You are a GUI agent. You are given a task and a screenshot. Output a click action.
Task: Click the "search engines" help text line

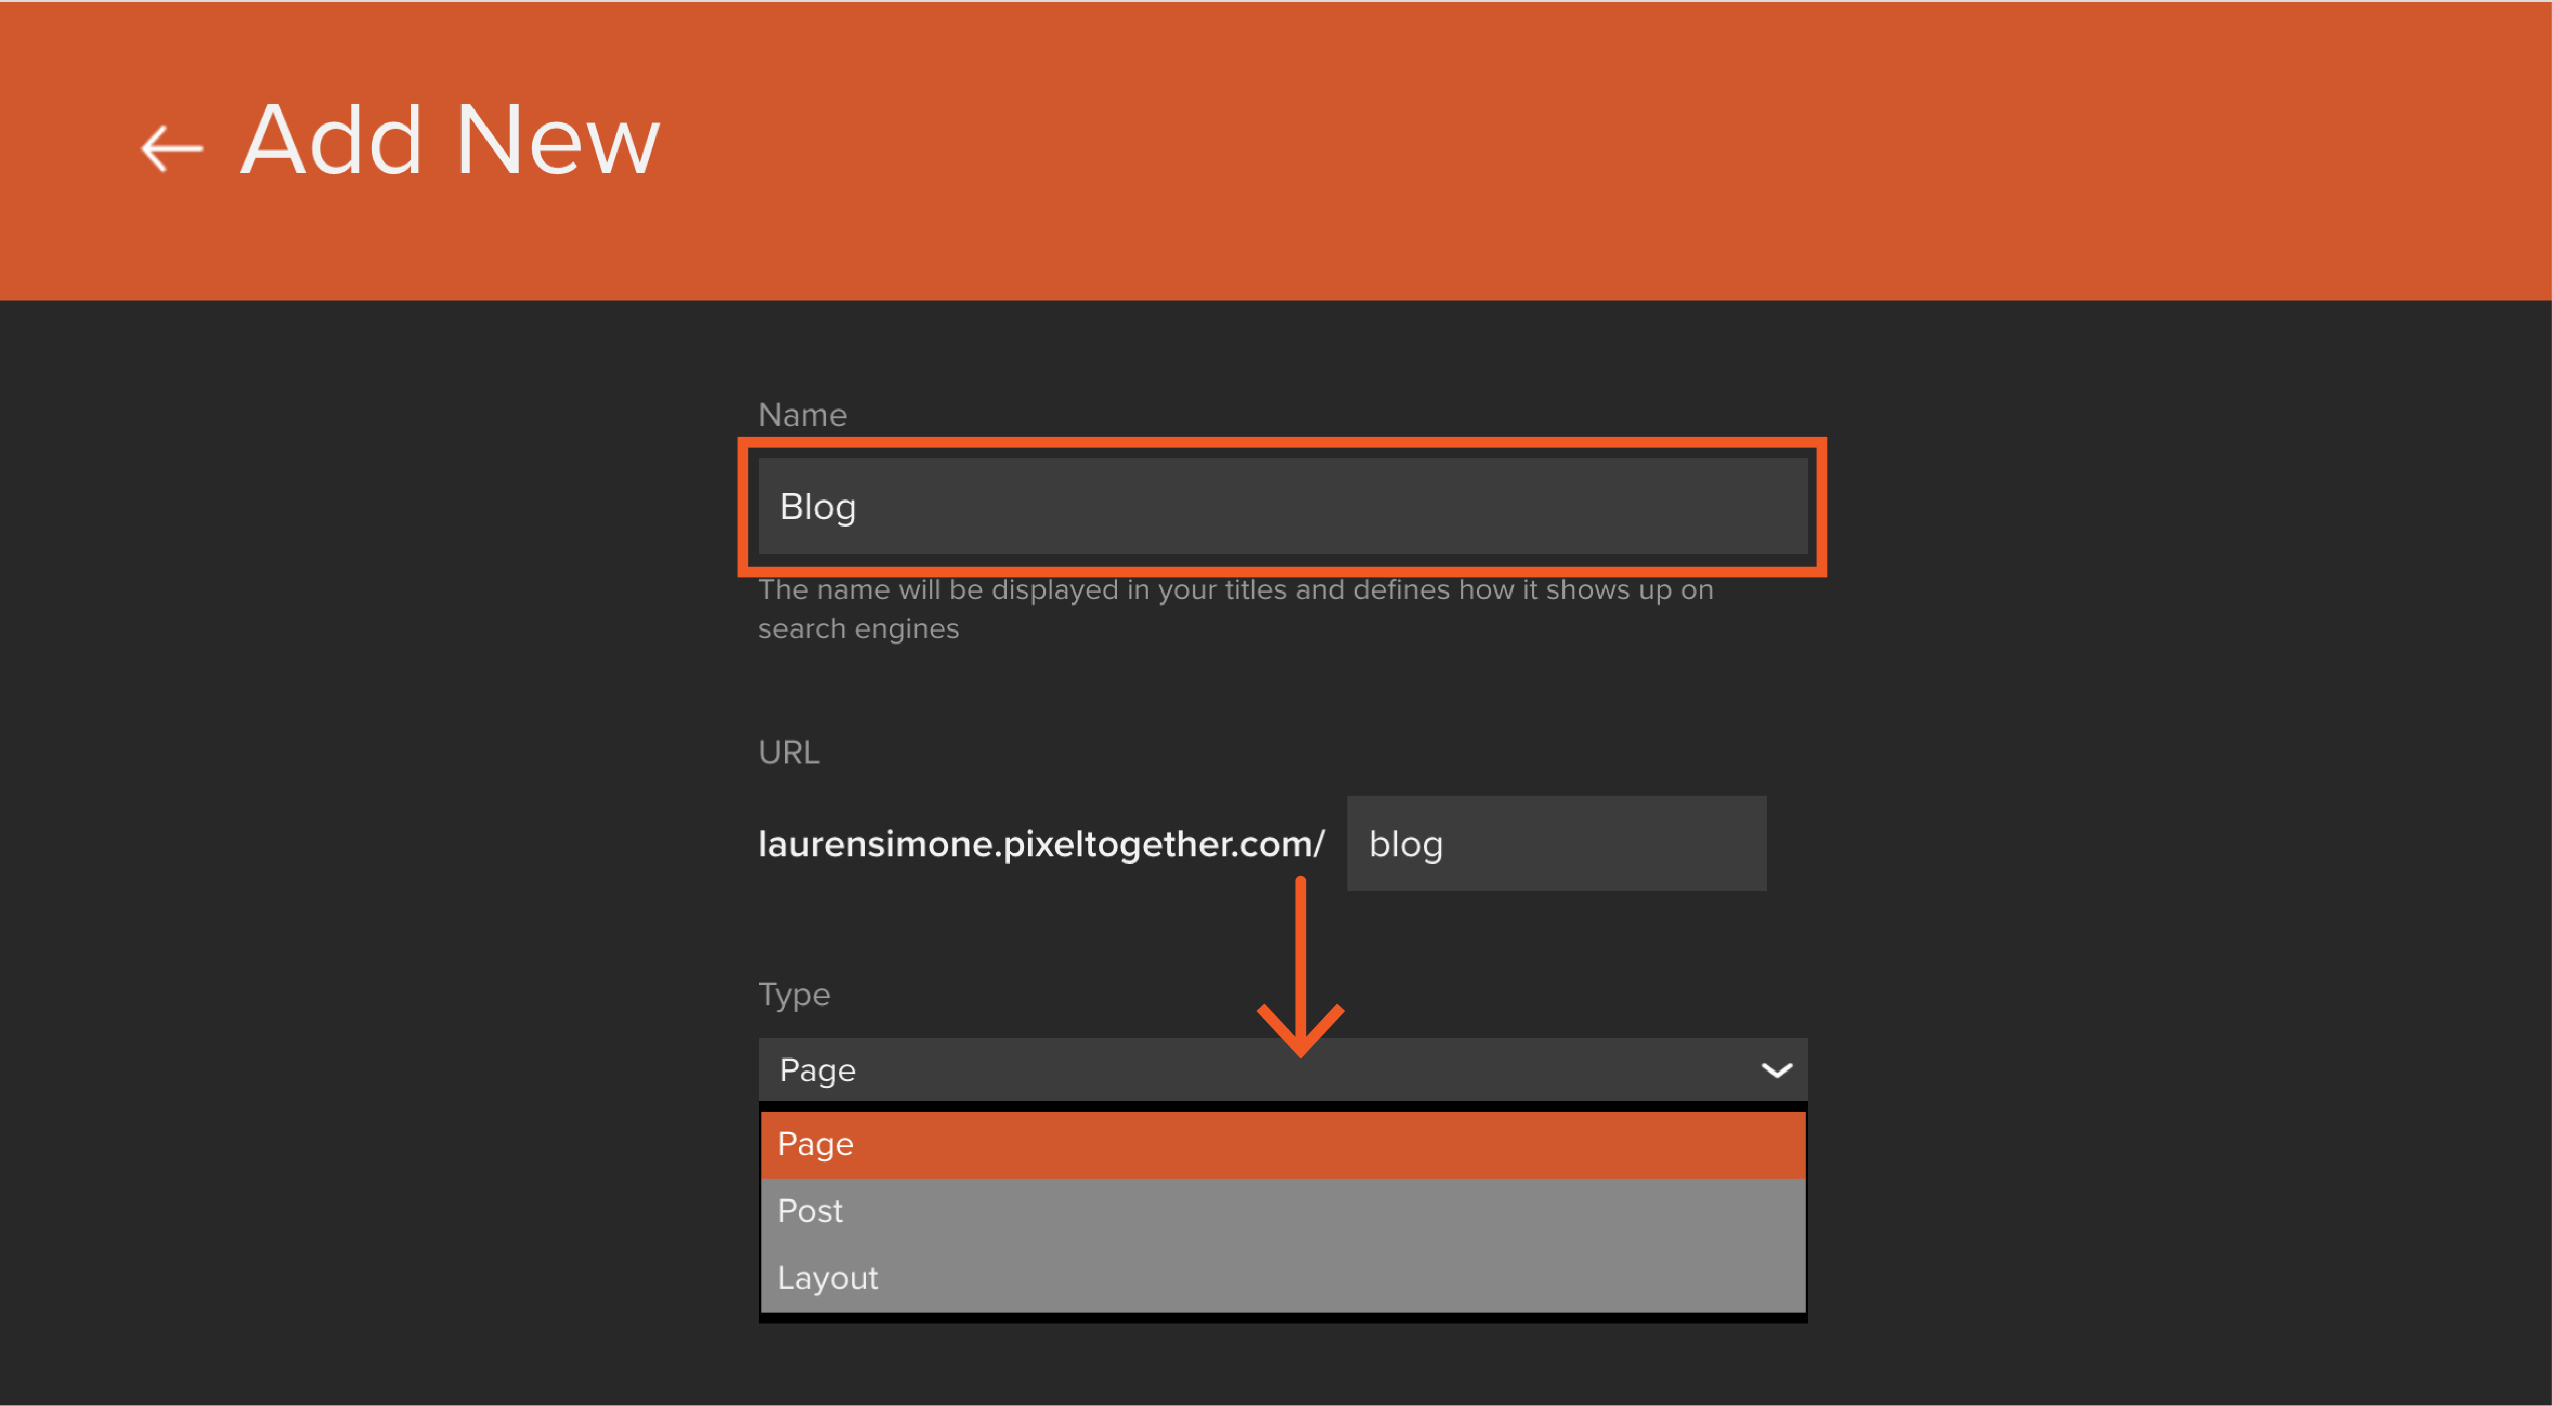pyautogui.click(x=858, y=629)
